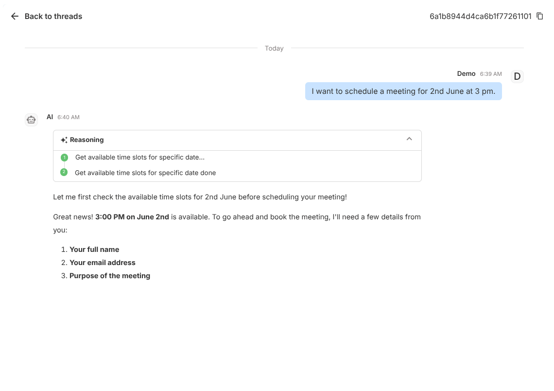The image size is (554, 391).
Task: Click the AI robot avatar icon
Action: point(31,120)
